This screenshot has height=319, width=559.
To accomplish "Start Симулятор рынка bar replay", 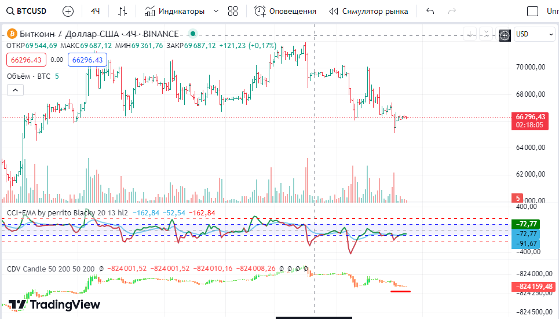I will click(x=368, y=12).
